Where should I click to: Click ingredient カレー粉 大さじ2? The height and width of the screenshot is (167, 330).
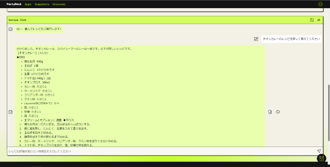pyautogui.click(x=35, y=87)
